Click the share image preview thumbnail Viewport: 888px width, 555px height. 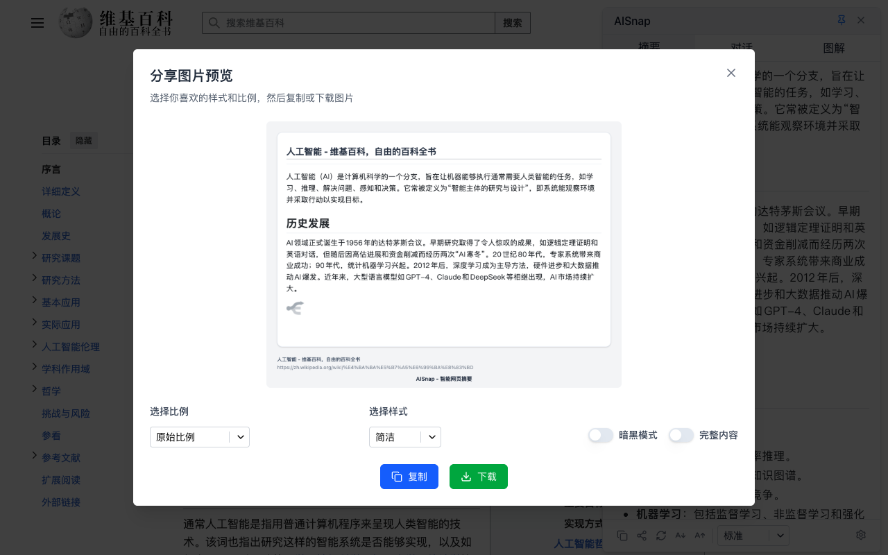pyautogui.click(x=444, y=255)
